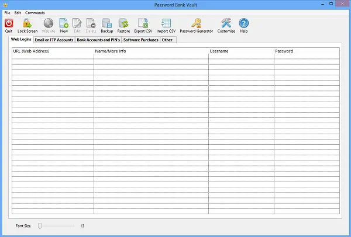351x237 pixels.
Task: Click the Username column header
Action: click(241, 51)
